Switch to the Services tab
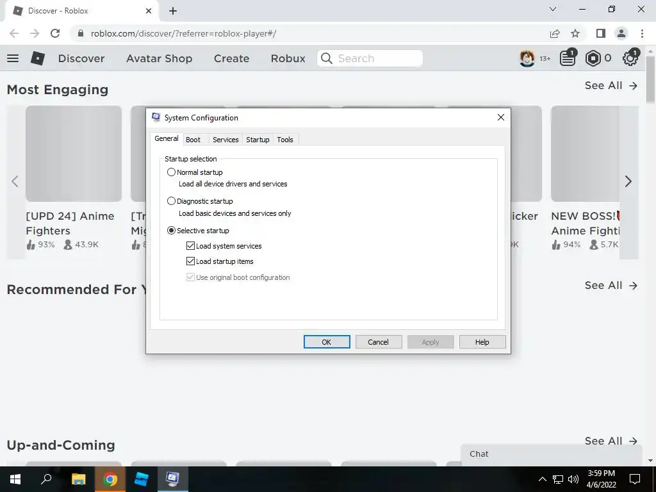Screen dimensions: 656x492 [x=225, y=140]
